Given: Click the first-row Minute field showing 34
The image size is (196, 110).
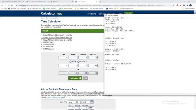Looking at the screenshot, I should pyautogui.click(x=83, y=58).
